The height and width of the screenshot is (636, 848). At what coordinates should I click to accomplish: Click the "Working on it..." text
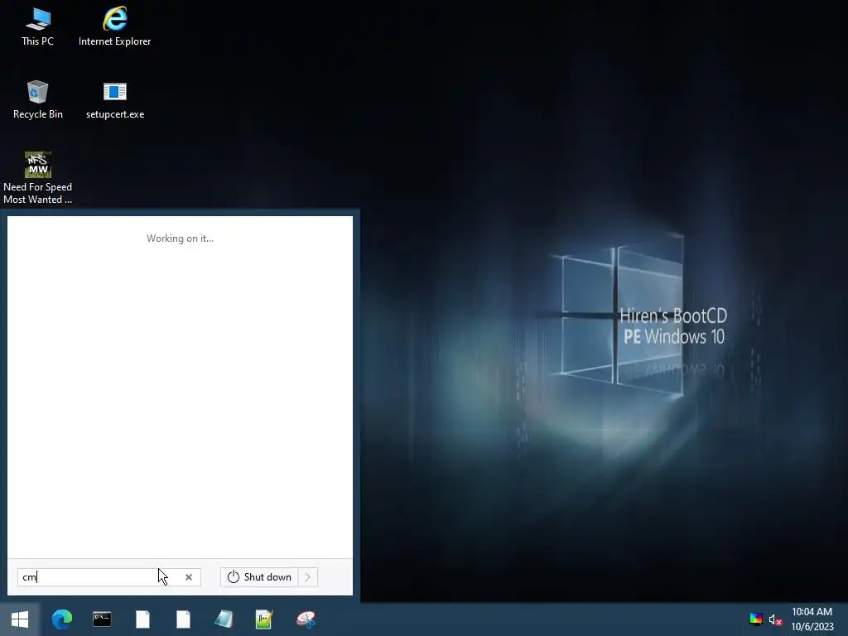coord(180,238)
